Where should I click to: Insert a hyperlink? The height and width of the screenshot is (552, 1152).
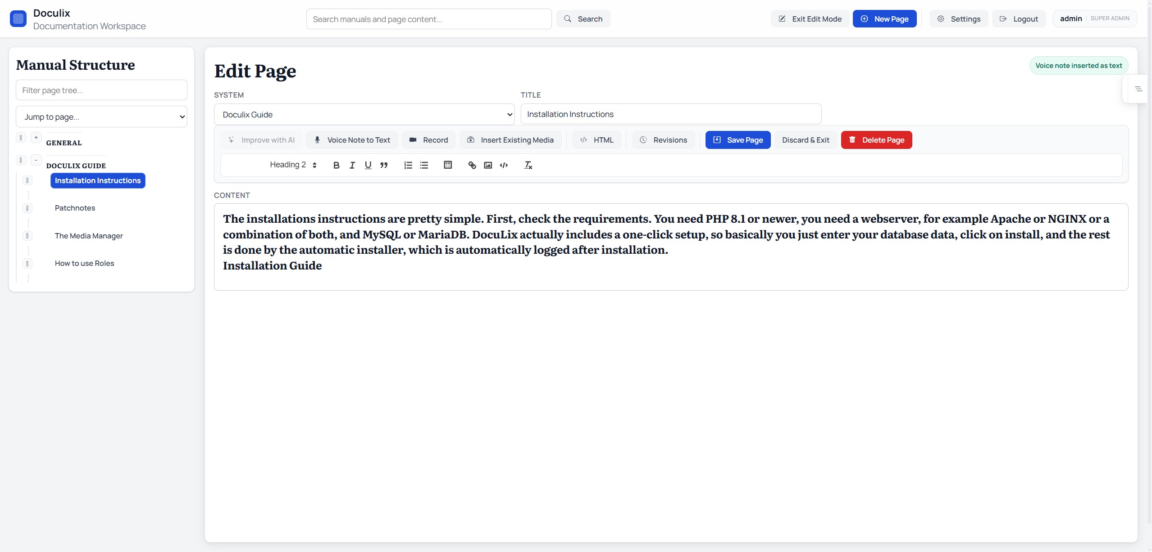click(471, 165)
